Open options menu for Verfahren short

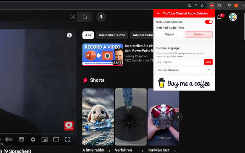click(142, 151)
